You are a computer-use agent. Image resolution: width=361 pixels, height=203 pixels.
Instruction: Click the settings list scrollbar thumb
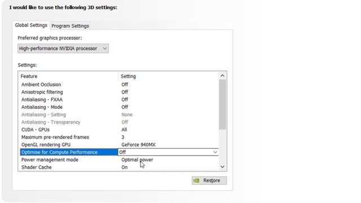click(222, 104)
